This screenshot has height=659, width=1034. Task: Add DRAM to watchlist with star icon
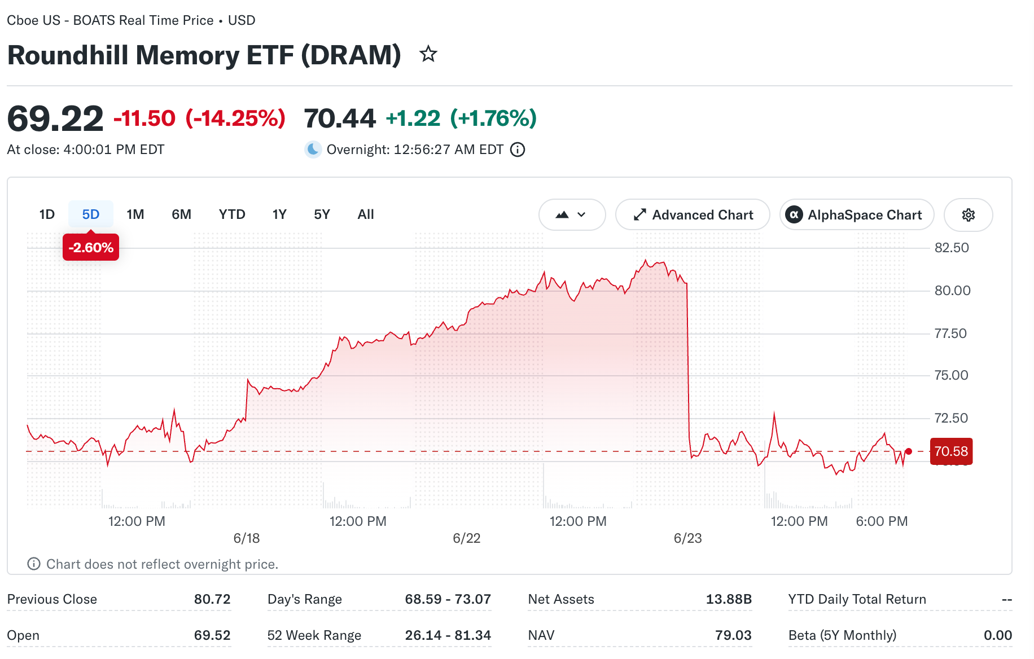[x=428, y=54]
